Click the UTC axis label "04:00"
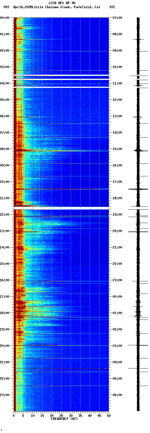 (x=117, y=362)
